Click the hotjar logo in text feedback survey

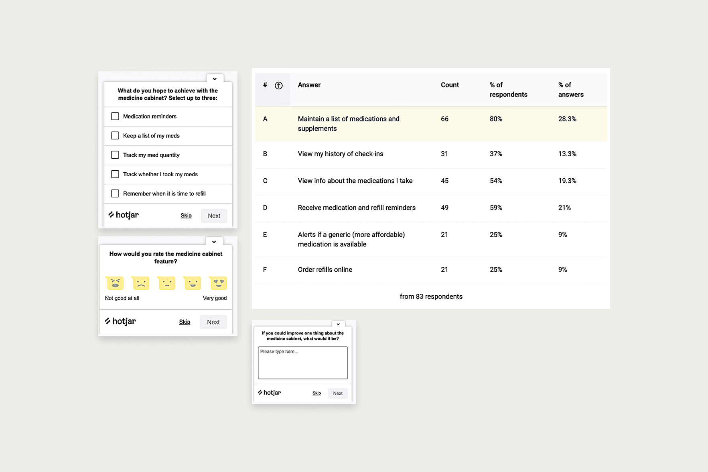[269, 393]
